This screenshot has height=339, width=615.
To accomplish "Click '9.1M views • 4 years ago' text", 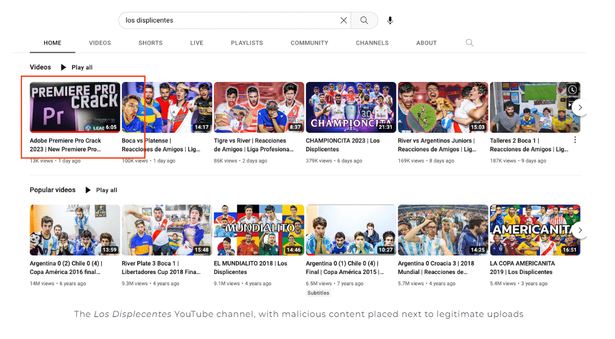I will pos(243,284).
